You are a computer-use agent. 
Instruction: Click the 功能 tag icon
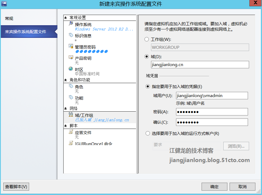71,97
